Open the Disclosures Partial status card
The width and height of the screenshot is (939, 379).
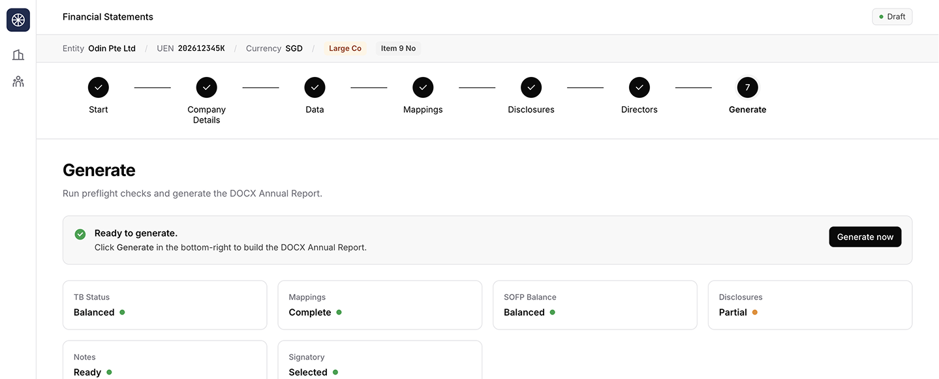(810, 305)
